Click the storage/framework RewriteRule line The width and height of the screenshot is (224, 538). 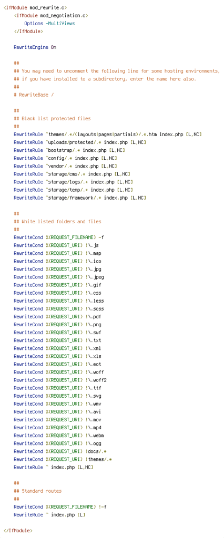(80, 198)
